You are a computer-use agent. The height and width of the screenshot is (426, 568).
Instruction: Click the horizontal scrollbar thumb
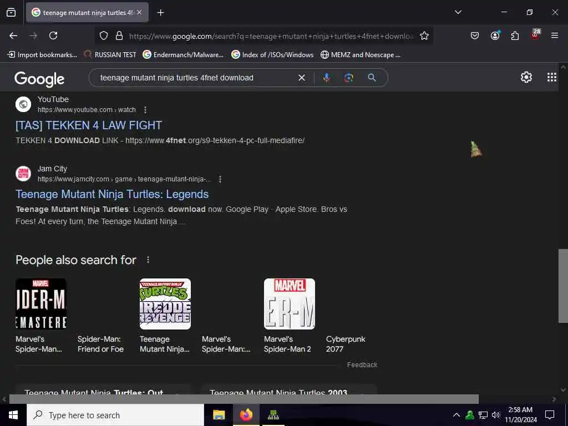244,399
